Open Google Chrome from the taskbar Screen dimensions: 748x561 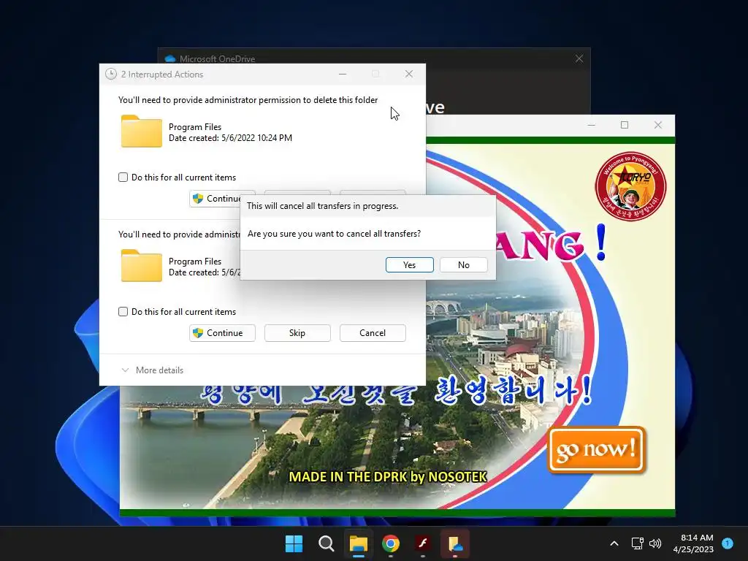391,543
